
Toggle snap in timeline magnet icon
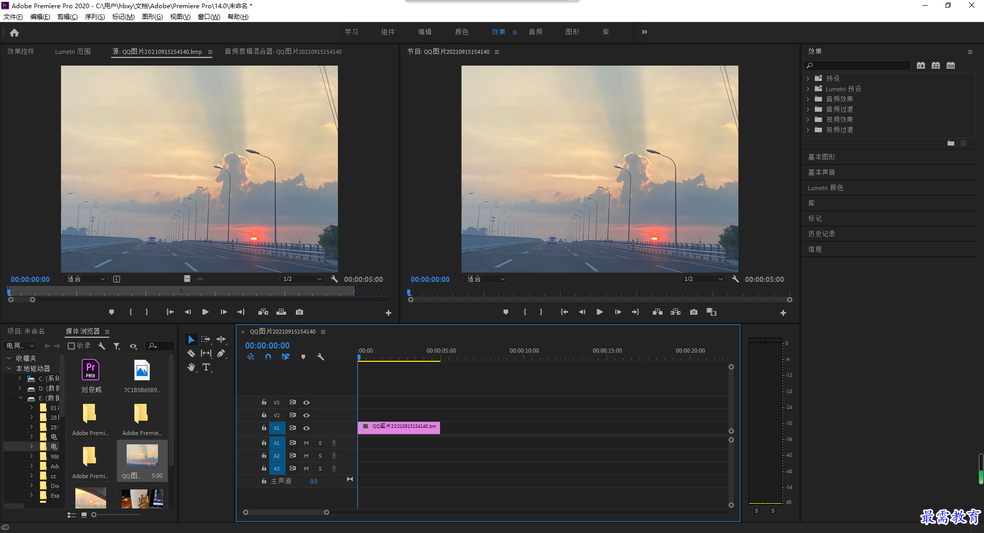point(268,357)
